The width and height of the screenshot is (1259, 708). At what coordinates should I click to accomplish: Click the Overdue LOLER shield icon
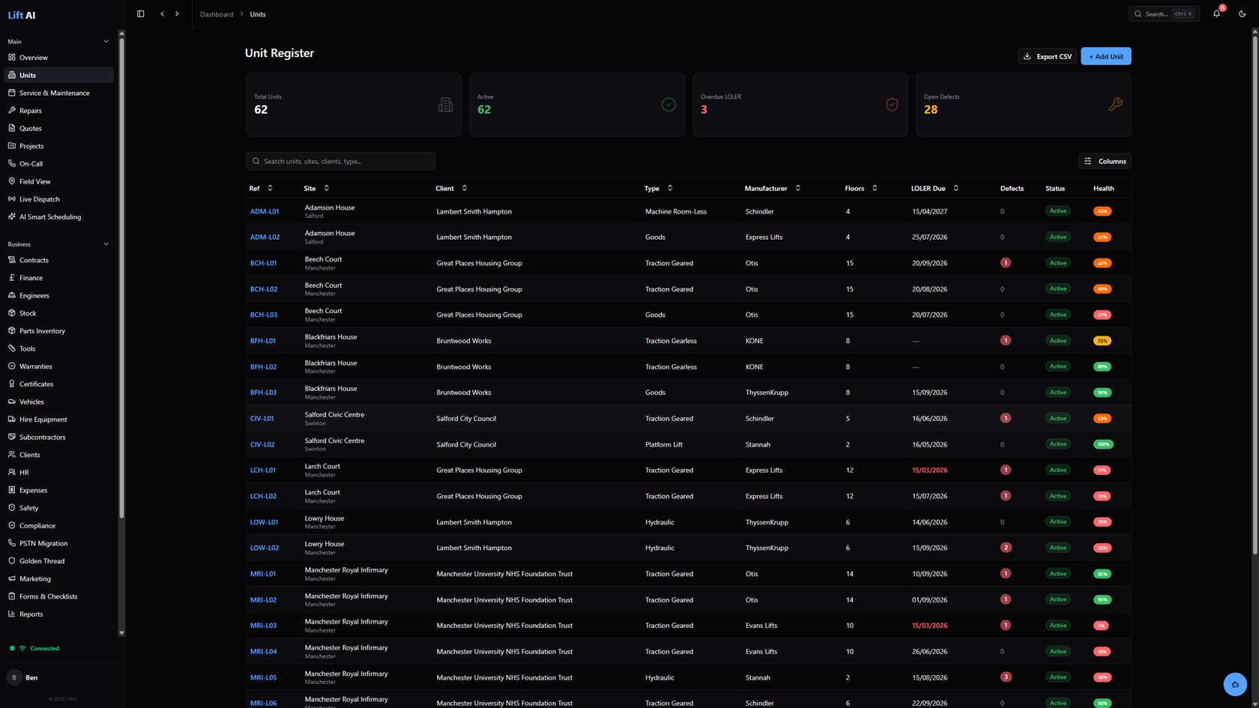click(892, 105)
